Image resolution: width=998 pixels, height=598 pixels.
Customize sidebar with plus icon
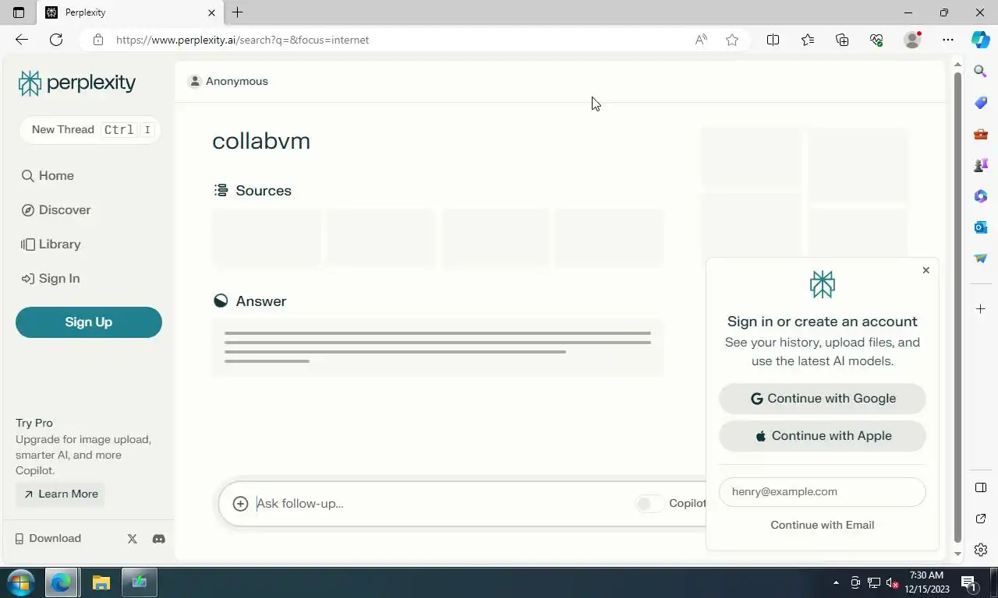coord(981,309)
